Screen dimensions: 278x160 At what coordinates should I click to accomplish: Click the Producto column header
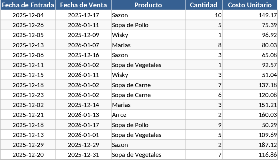pos(148,5)
